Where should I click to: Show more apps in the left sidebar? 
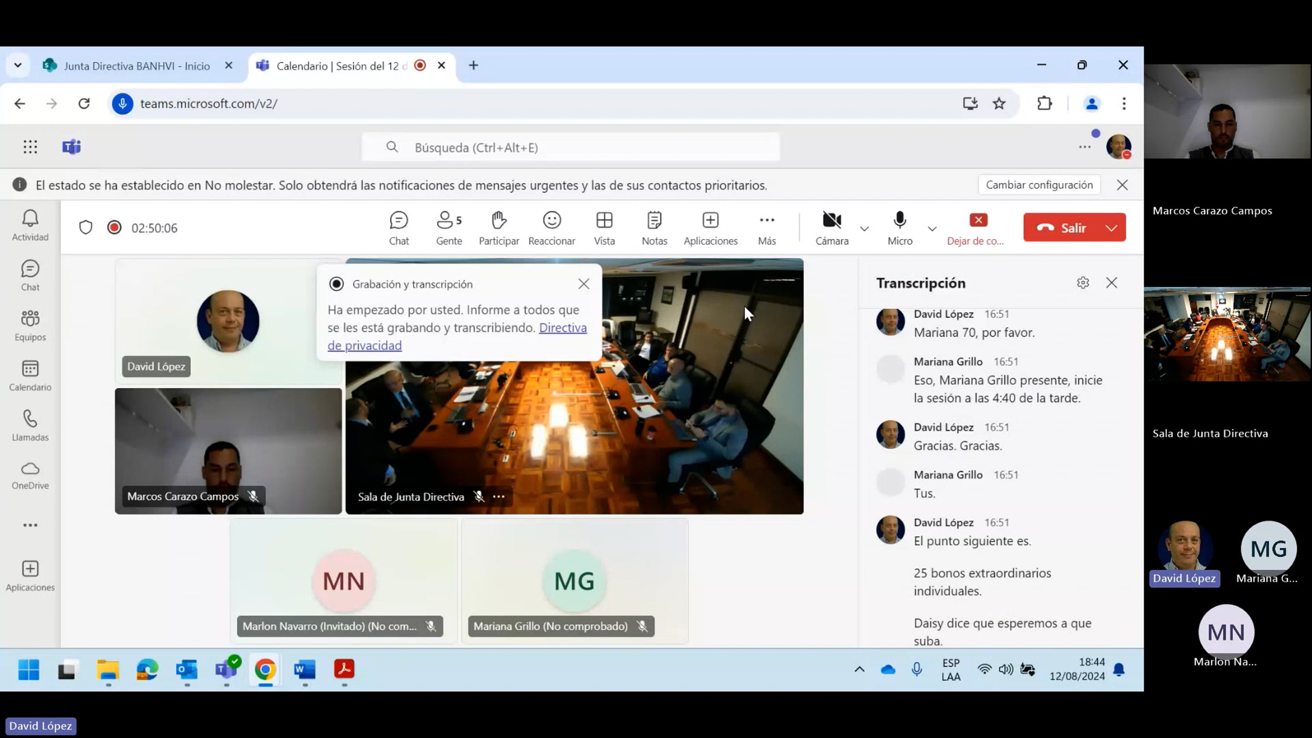tap(30, 525)
